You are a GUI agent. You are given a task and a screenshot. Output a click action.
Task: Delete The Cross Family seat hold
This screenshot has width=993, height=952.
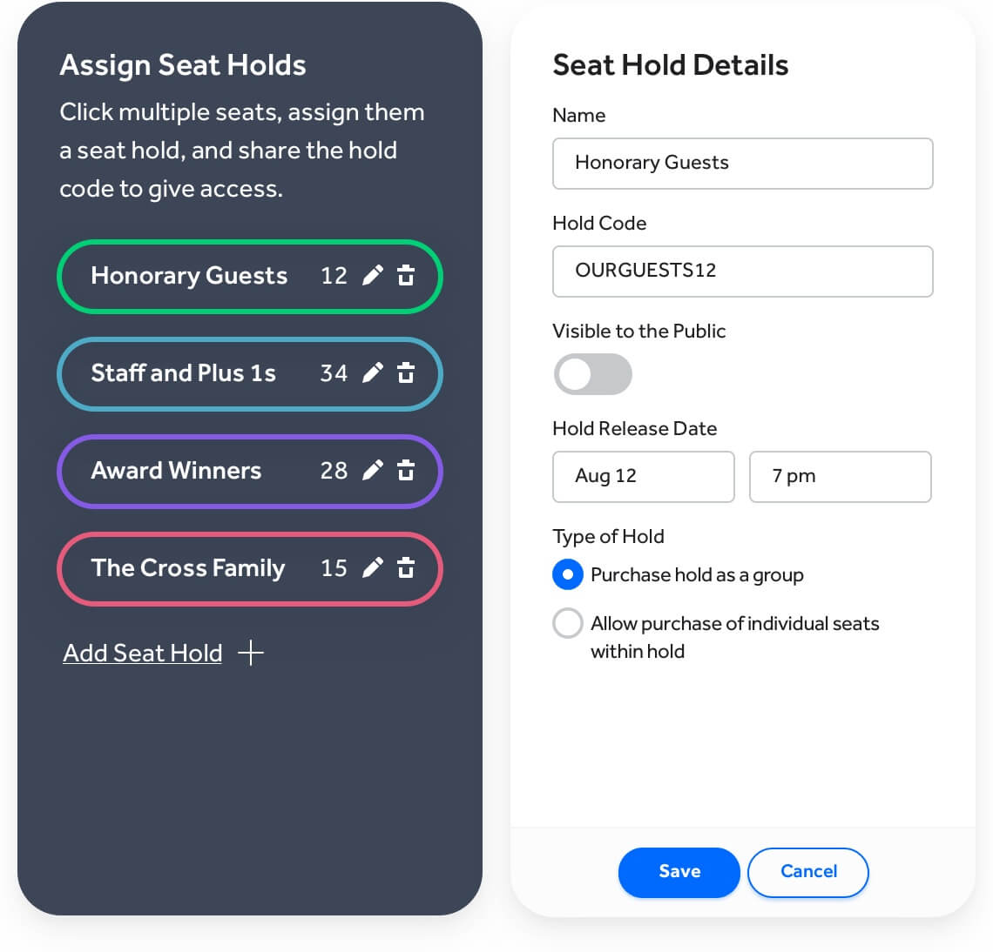[x=406, y=567]
